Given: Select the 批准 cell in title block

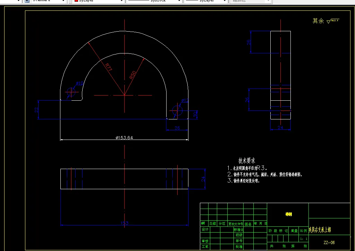Looking at the screenshot, I should 239,246.
